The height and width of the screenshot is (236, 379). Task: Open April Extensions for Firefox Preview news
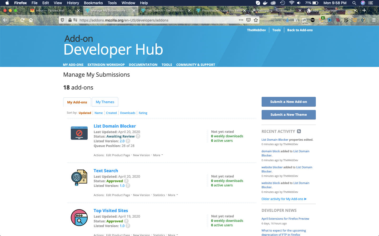[285, 219]
